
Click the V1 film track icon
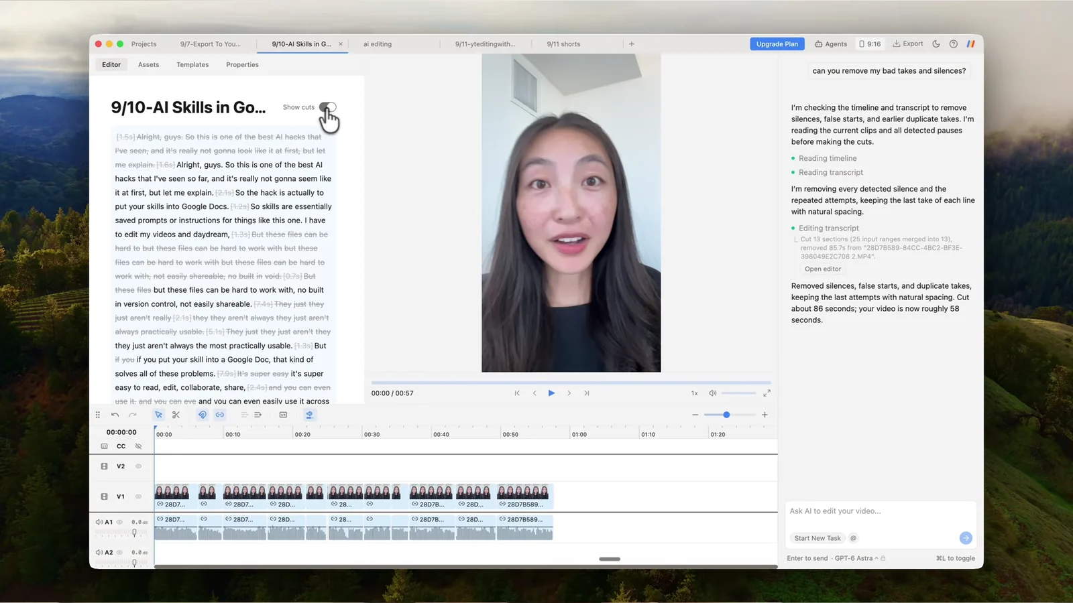click(x=105, y=496)
